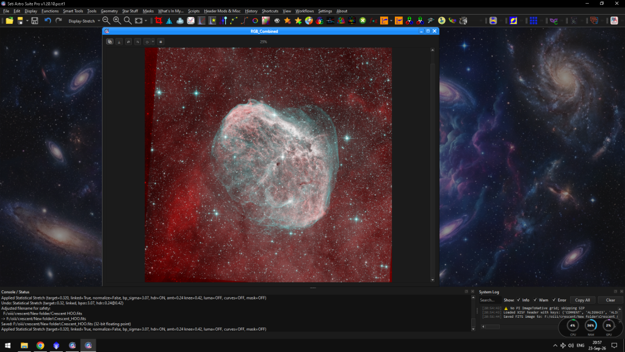This screenshot has width=625, height=352.
Task: Click the zoom in magnifier icon
Action: pyautogui.click(x=117, y=21)
